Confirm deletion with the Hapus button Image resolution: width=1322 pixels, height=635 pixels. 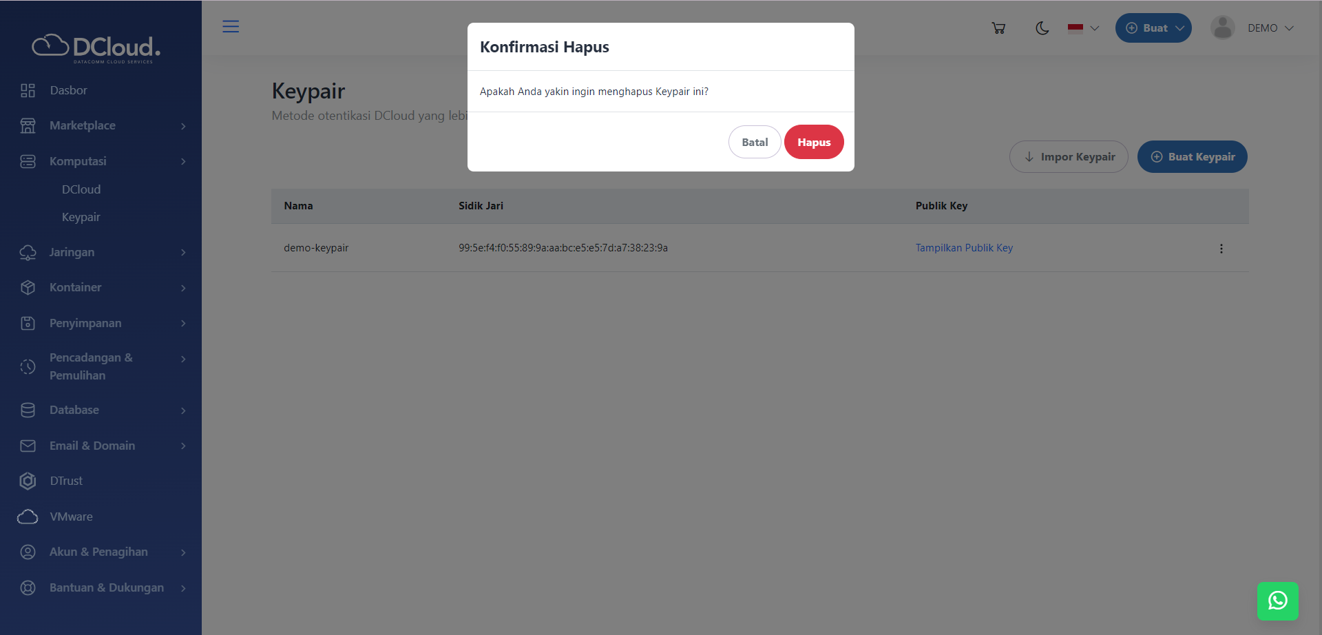(813, 143)
